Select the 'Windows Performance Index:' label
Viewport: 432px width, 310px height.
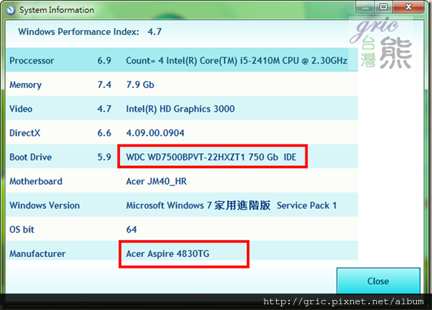click(x=79, y=32)
